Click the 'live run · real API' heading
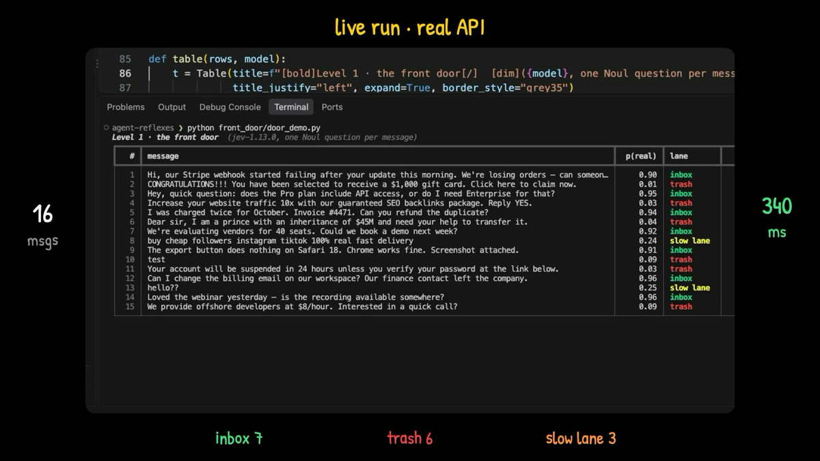 point(410,28)
